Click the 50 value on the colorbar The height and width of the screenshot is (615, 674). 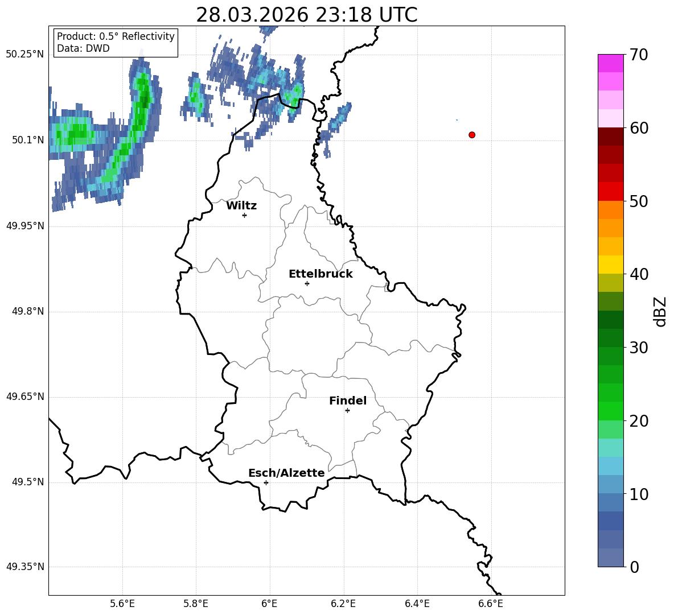click(x=639, y=201)
